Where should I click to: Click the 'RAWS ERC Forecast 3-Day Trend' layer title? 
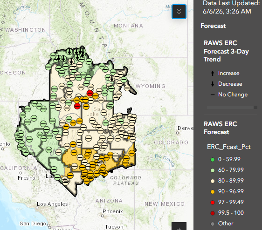pyautogui.click(x=226, y=51)
